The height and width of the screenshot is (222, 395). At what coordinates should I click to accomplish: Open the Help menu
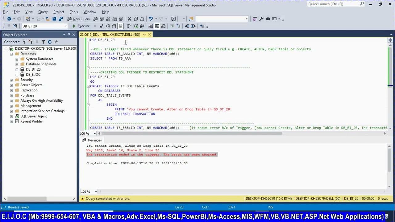106,12
